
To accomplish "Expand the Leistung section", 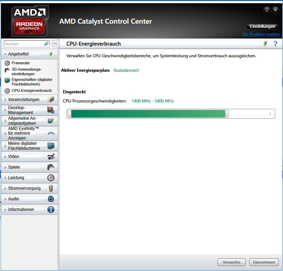I will point(5,178).
